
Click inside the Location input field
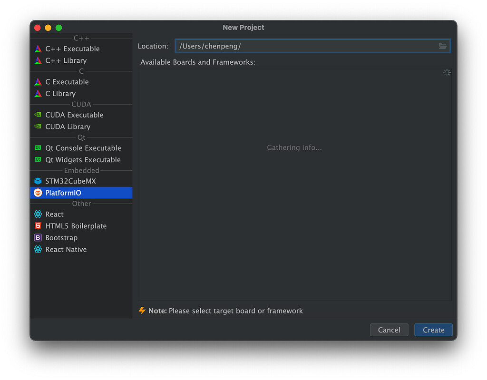click(309, 46)
